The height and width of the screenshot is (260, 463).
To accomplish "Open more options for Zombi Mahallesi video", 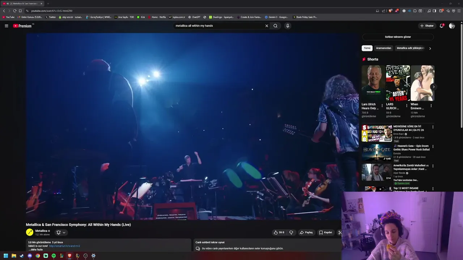I will click(x=433, y=166).
